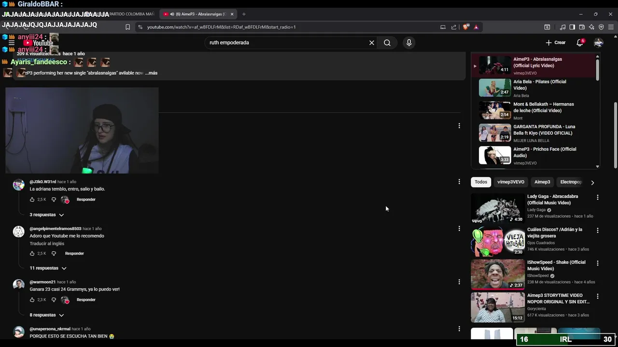Open options for J3k0.W31rd comment

point(459,182)
